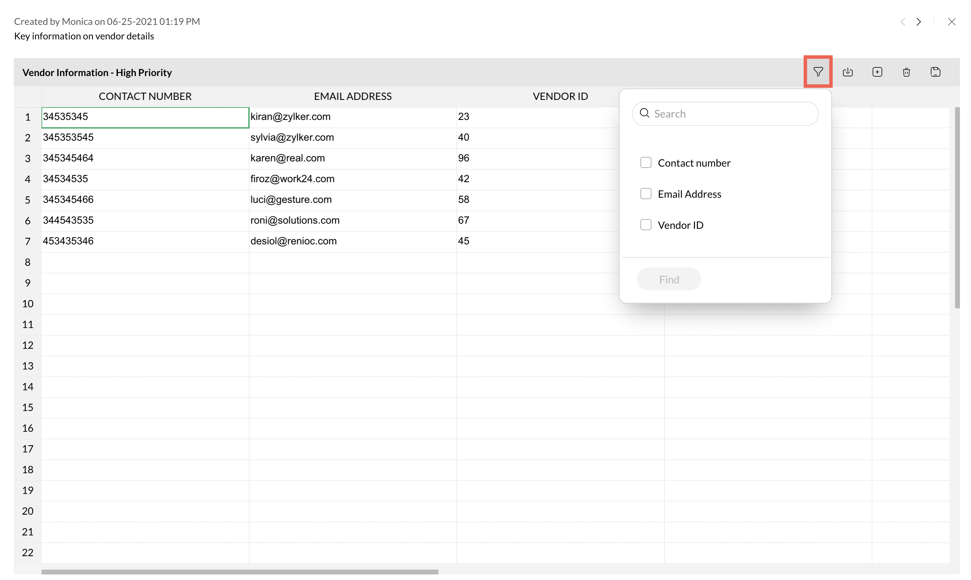Image resolution: width=971 pixels, height=580 pixels.
Task: Select the VENDOR ID column header
Action: 560,96
